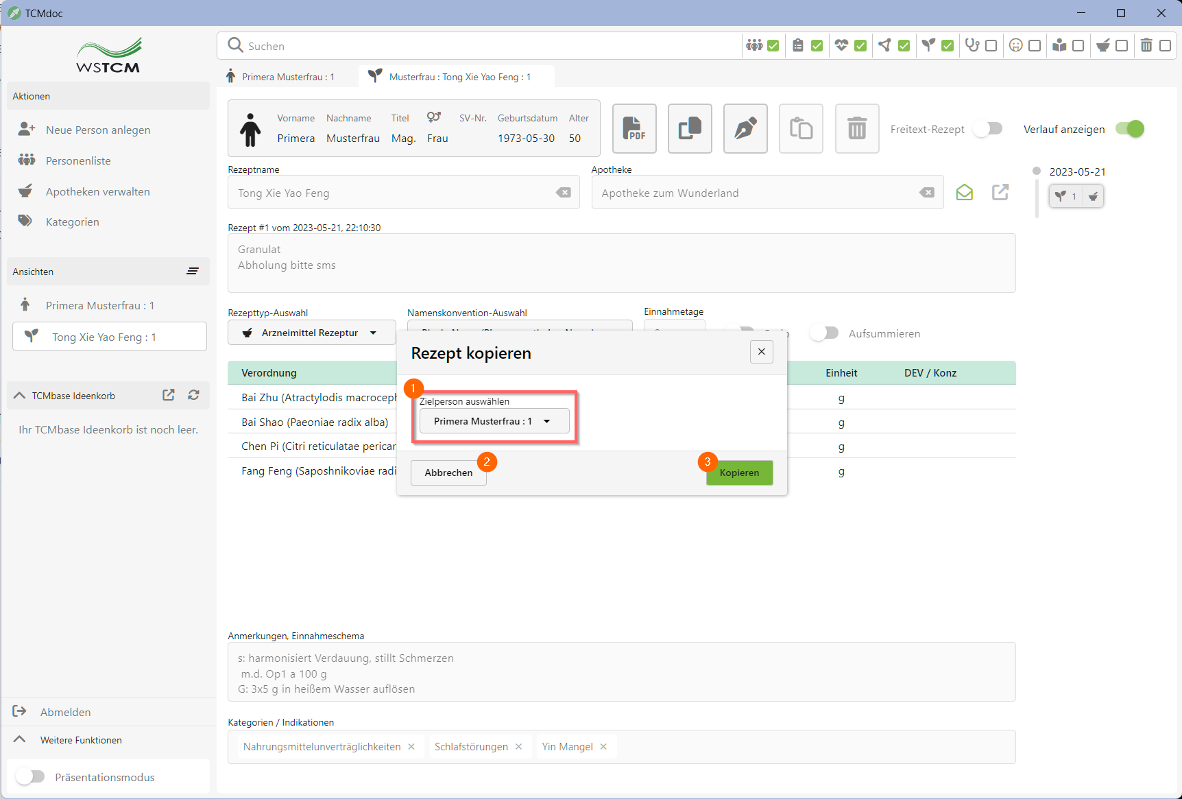This screenshot has width=1182, height=799.
Task: Switch to the Primera Musterfrau : 1 tab
Action: point(288,77)
